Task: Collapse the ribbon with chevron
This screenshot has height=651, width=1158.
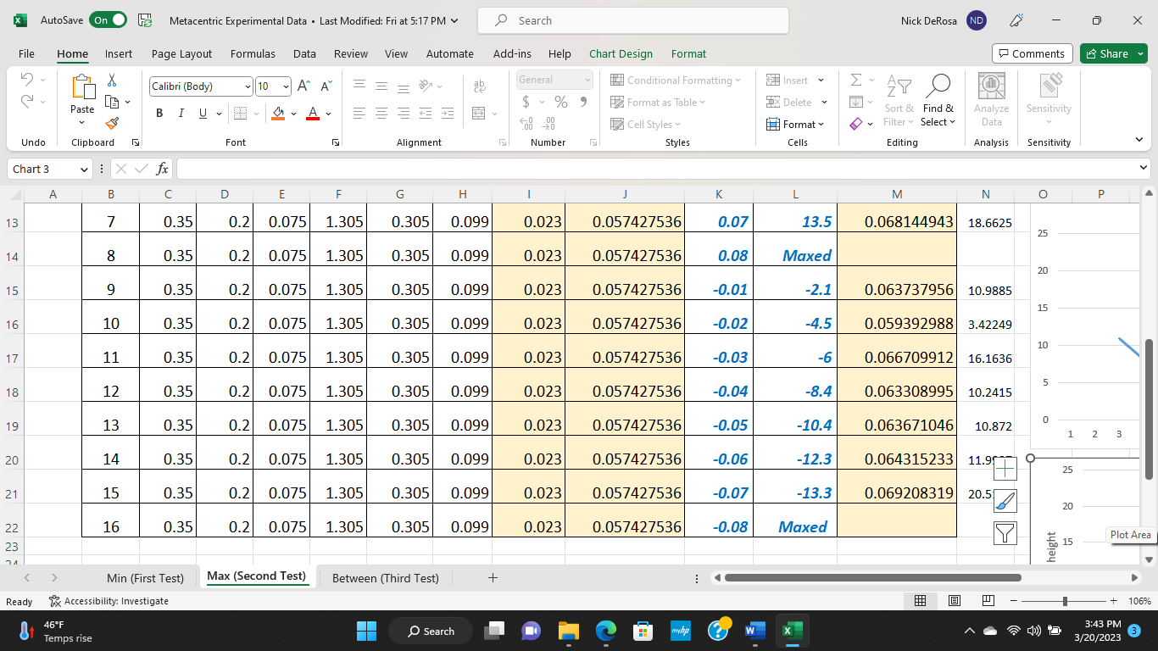Action: (1139, 140)
